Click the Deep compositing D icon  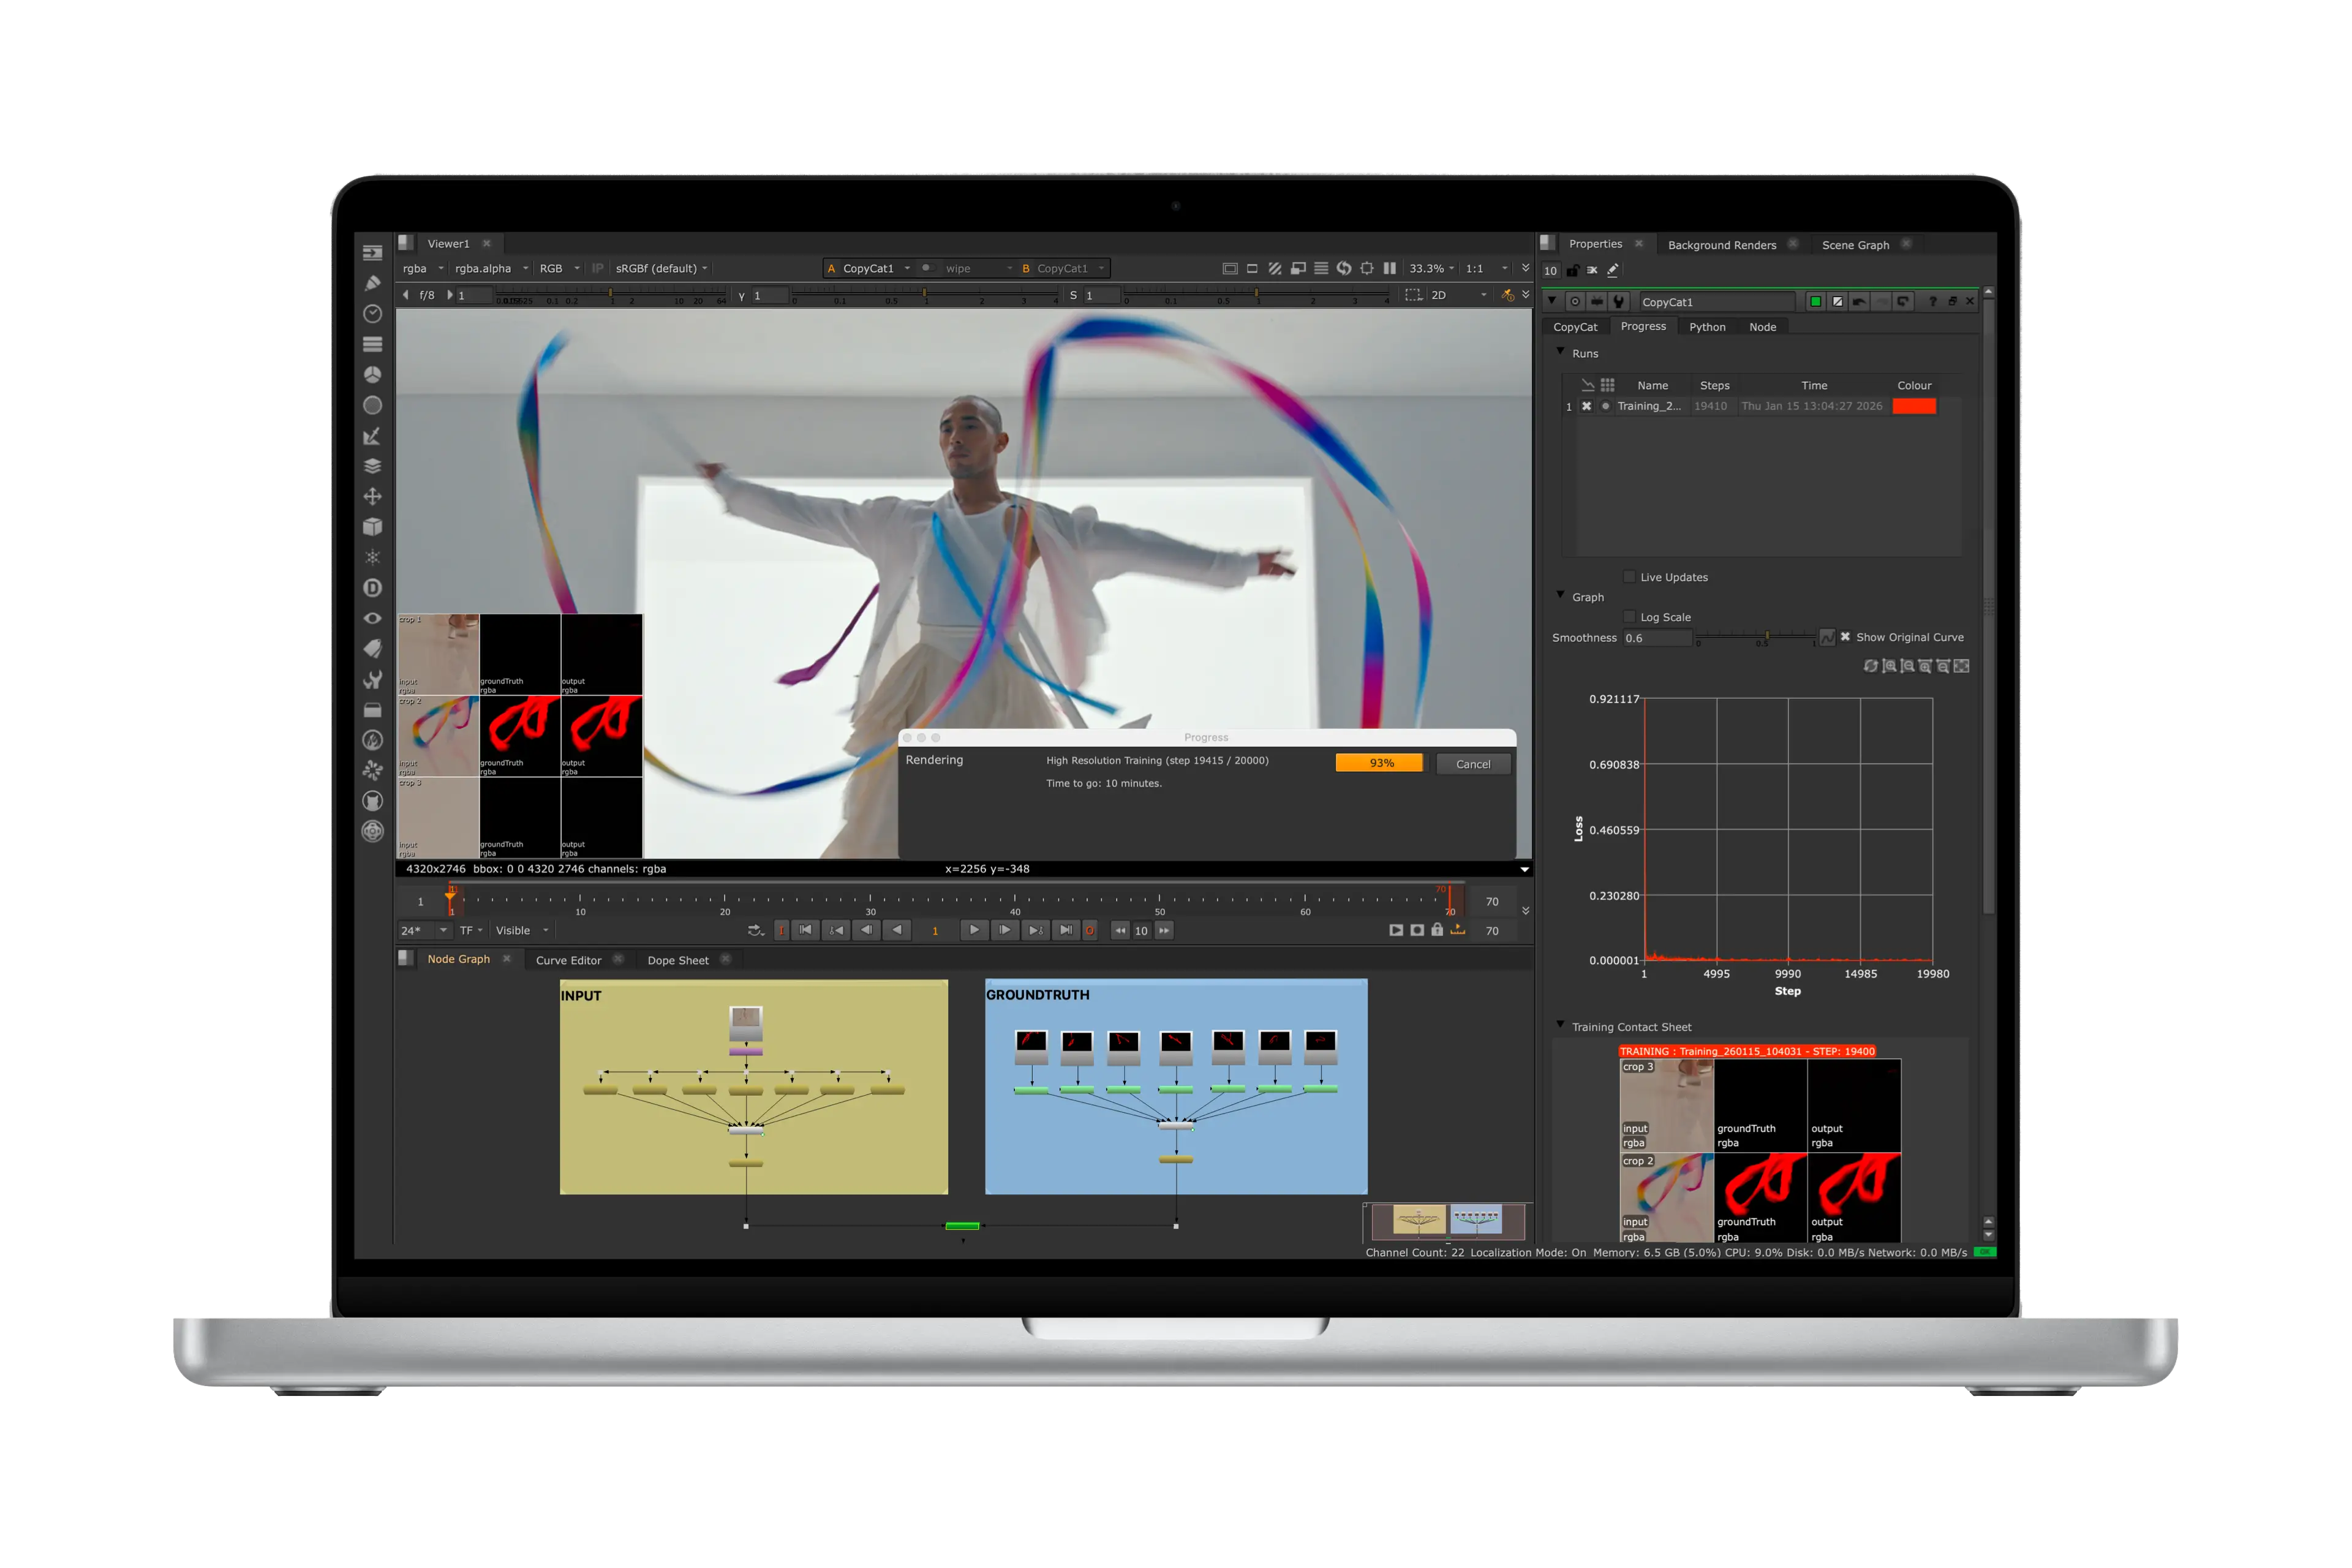372,588
